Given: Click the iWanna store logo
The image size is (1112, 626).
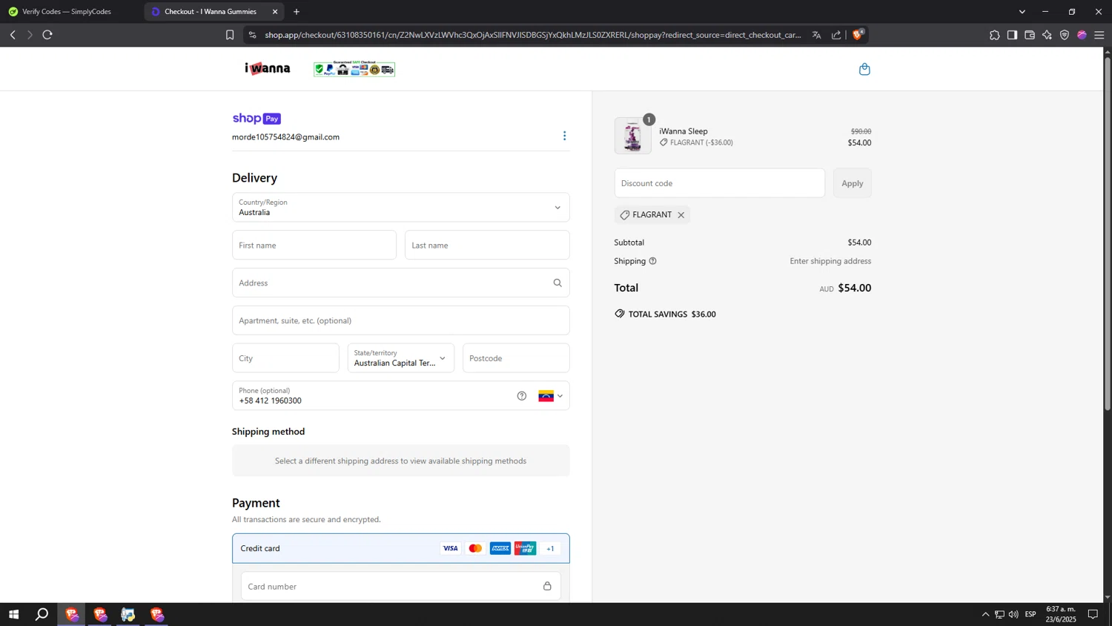Looking at the screenshot, I should coord(268,69).
